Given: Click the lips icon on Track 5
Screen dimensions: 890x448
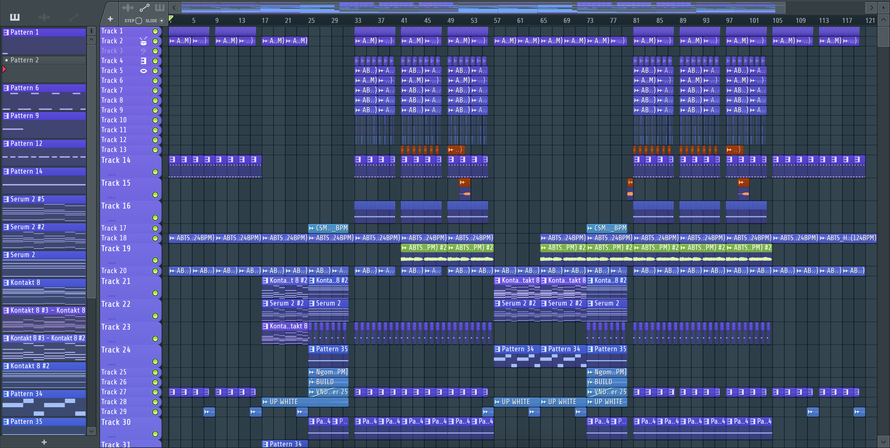Looking at the screenshot, I should pyautogui.click(x=143, y=71).
